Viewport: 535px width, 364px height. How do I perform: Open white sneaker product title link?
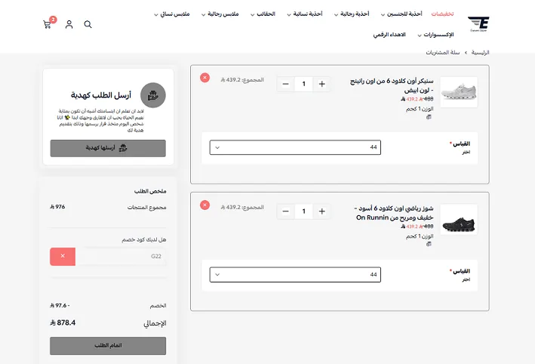tap(392, 85)
